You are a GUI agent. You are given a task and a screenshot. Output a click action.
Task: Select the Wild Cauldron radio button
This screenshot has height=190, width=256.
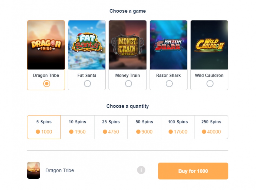(210, 84)
